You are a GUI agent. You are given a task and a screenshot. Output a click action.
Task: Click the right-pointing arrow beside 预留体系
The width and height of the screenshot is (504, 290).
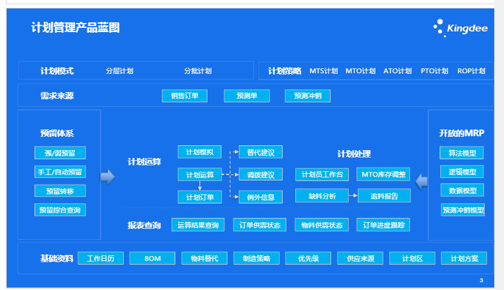point(107,177)
